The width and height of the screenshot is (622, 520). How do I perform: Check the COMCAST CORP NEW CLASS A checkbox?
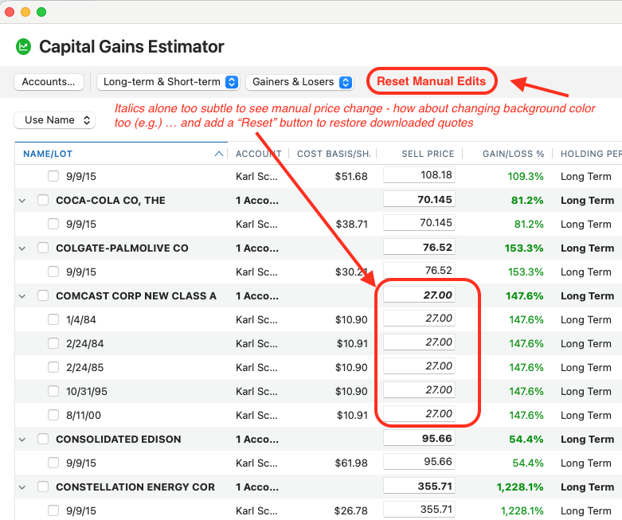click(43, 295)
